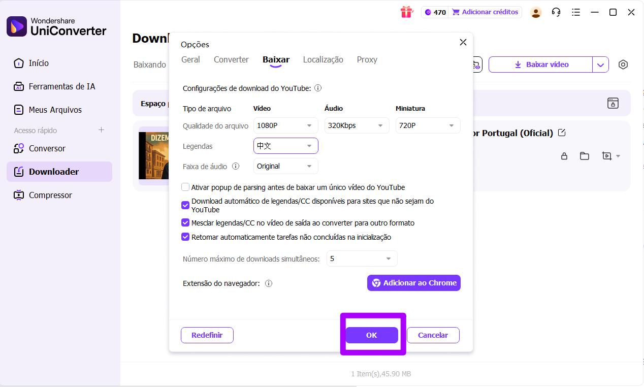Enable popup de parsing checkbox

click(x=185, y=187)
